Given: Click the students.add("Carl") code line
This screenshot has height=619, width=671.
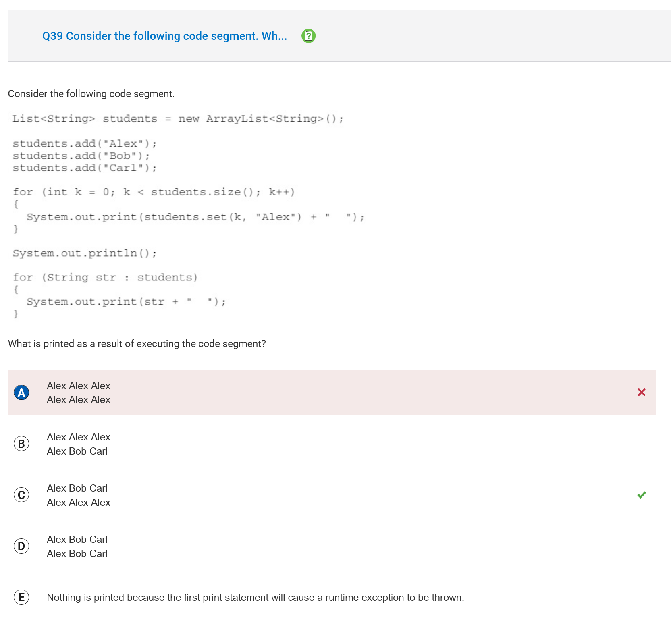Looking at the screenshot, I should [85, 168].
